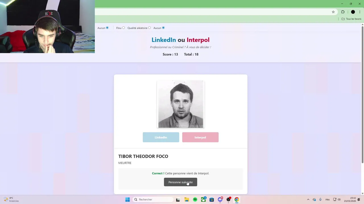This screenshot has width=364, height=204.
Task: Select the Flou radio option
Action: tap(123, 28)
